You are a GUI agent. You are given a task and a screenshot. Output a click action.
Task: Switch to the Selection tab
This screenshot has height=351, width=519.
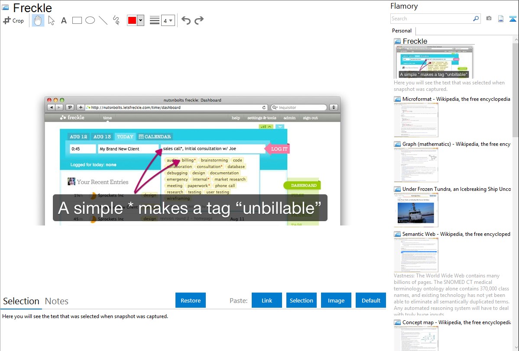coord(21,301)
